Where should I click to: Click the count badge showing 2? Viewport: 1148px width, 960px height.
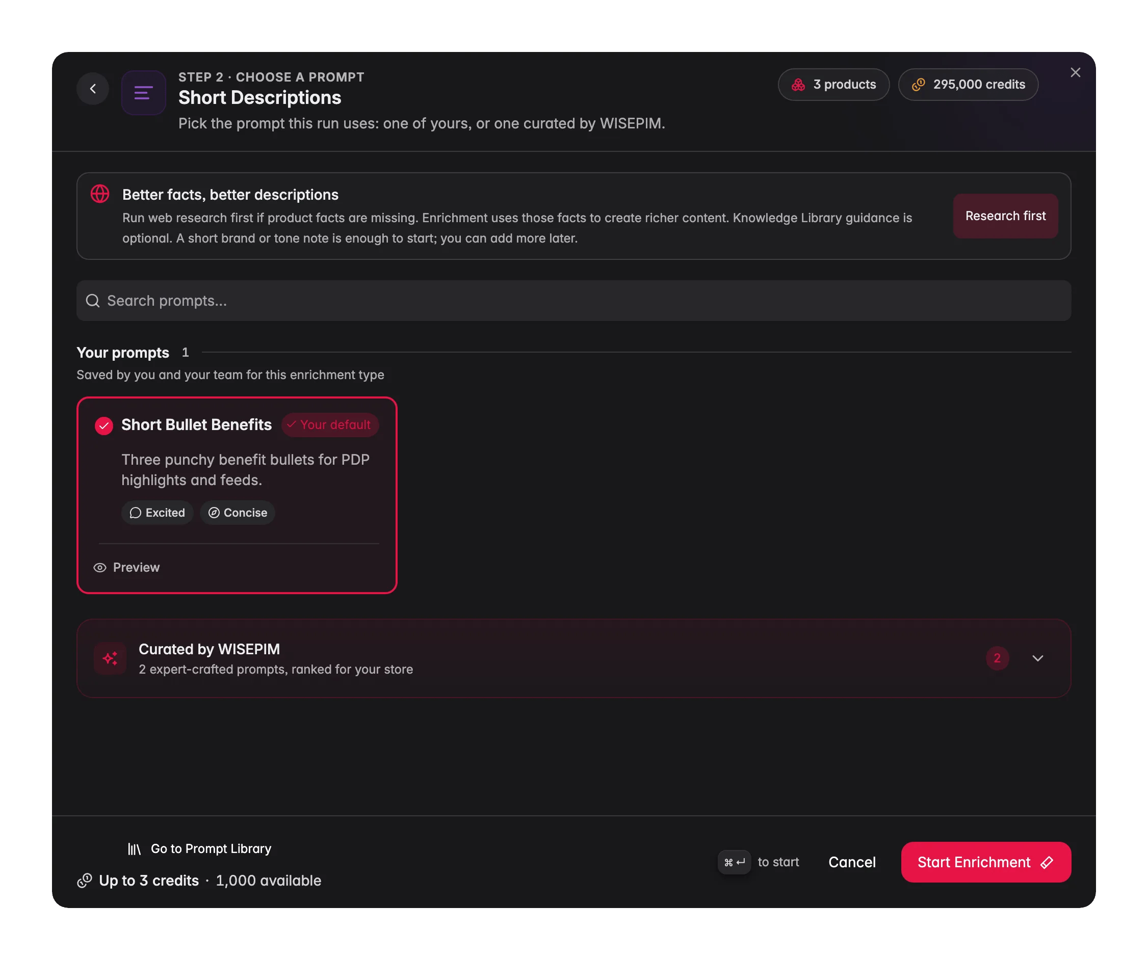[997, 658]
